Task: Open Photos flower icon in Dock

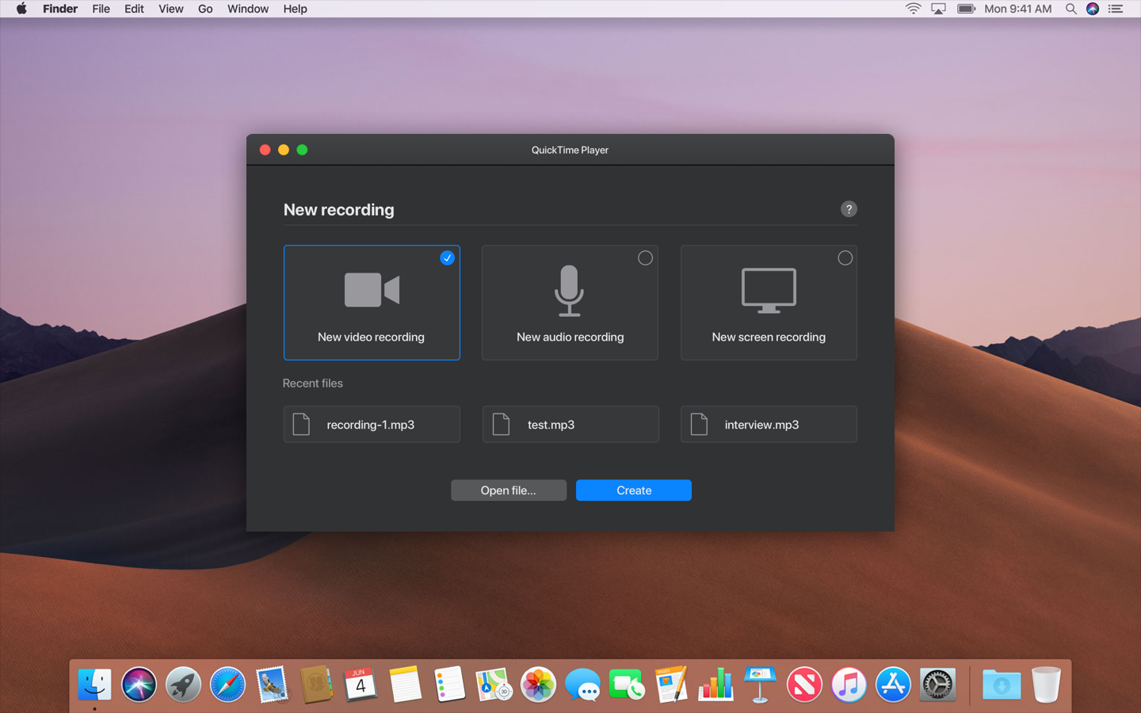Action: [x=538, y=684]
